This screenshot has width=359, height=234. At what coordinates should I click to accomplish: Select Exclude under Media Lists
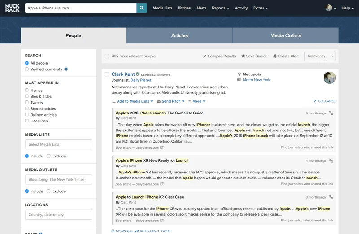click(48, 156)
